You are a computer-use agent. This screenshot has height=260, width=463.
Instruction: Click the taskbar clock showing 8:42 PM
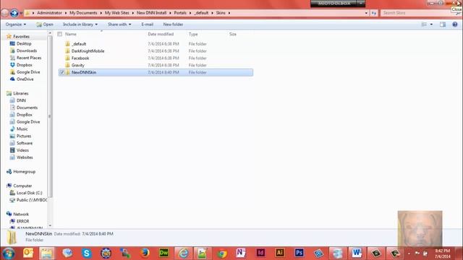pyautogui.click(x=443, y=253)
